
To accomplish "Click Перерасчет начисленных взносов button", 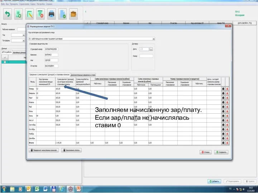I will [44, 150].
